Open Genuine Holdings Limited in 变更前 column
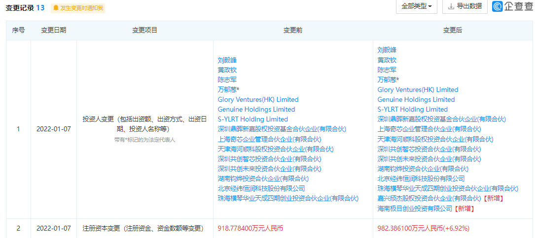 256,109
